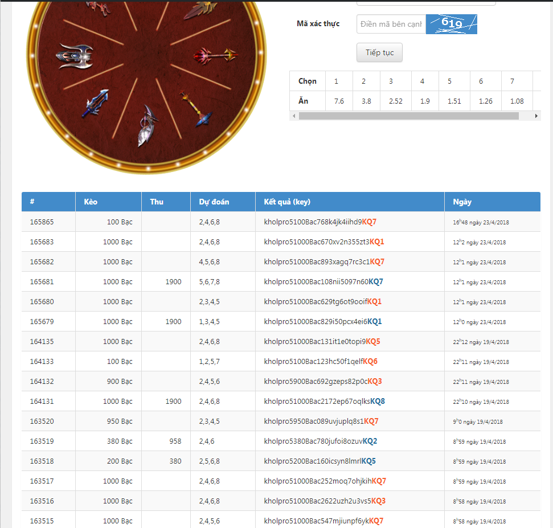Click the 'Dự đoán' column header

[x=214, y=202]
